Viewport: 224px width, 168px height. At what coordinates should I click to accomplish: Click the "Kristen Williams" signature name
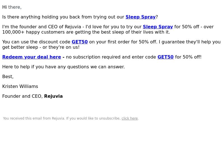pyautogui.click(x=20, y=87)
